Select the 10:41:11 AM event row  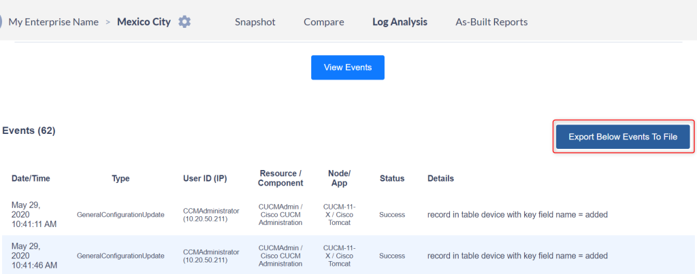[x=348, y=215]
